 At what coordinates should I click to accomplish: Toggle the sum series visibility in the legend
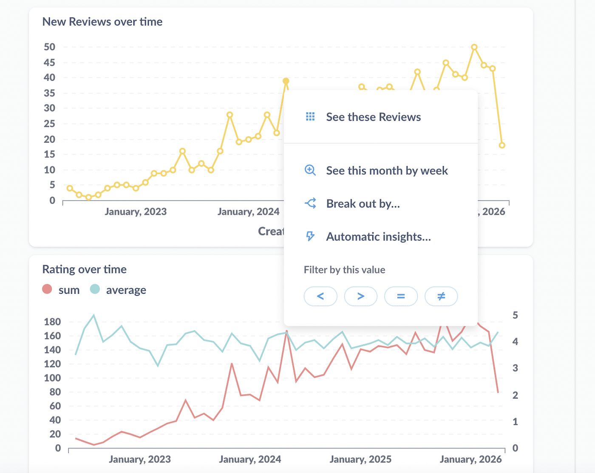pos(61,289)
